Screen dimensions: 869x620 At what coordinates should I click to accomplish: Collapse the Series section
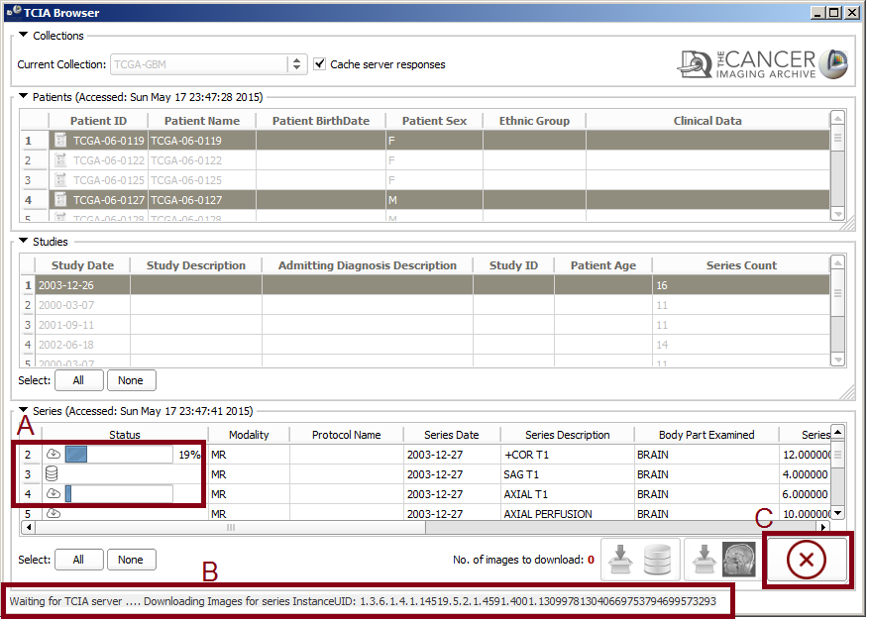point(24,411)
